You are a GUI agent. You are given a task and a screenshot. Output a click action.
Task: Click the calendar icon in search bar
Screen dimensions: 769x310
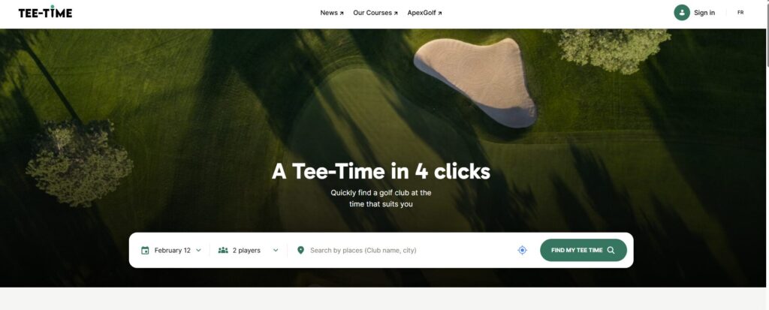pyautogui.click(x=146, y=251)
